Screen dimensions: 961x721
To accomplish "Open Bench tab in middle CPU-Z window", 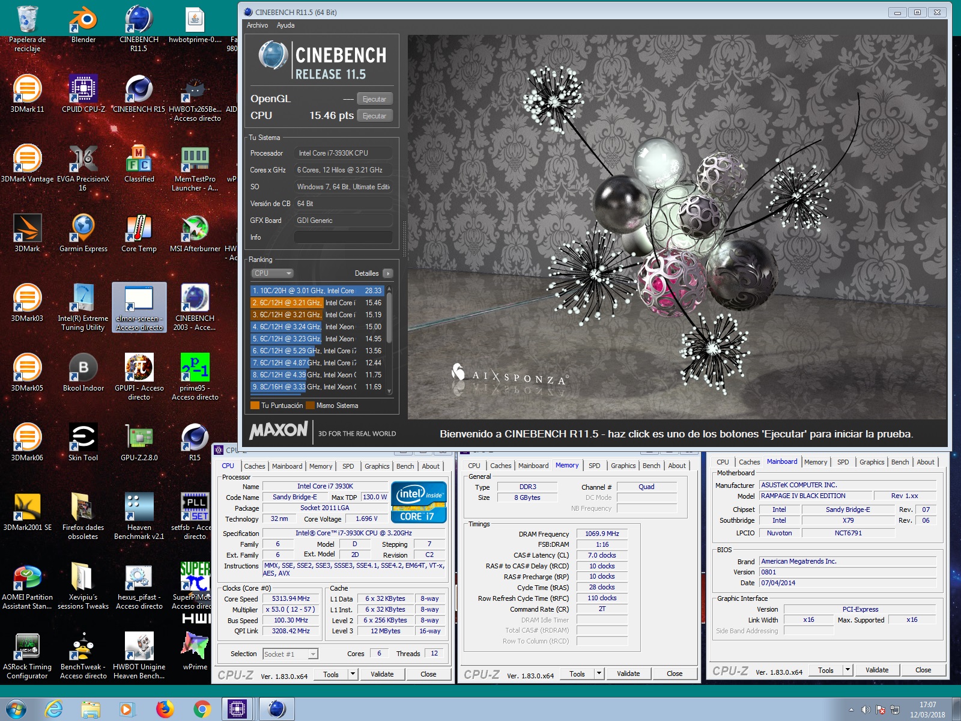I will pos(651,466).
